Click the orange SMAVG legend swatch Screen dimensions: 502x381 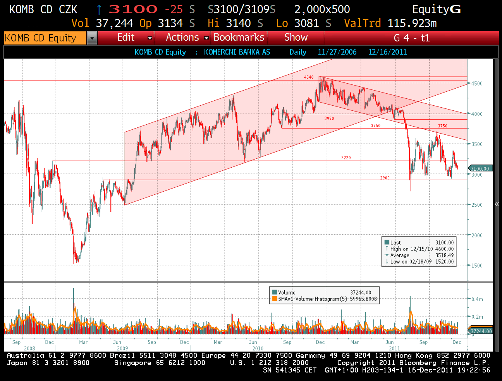coord(275,299)
